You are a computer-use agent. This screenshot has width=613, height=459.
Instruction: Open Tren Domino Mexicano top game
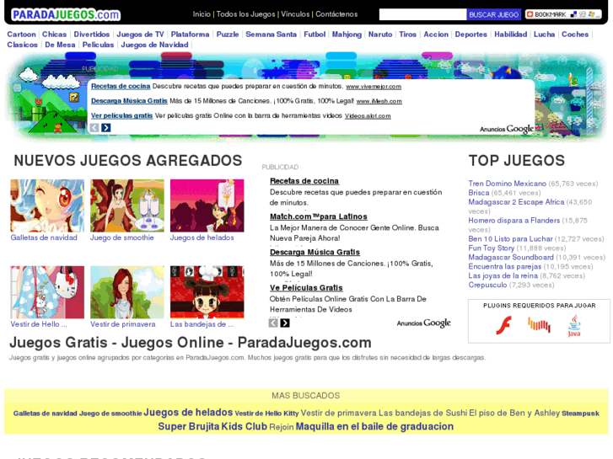(507, 184)
